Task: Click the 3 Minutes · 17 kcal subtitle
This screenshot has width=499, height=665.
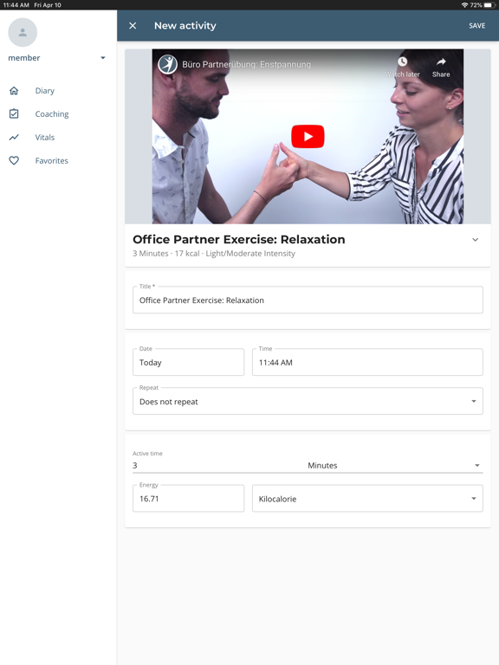Action: coord(214,254)
